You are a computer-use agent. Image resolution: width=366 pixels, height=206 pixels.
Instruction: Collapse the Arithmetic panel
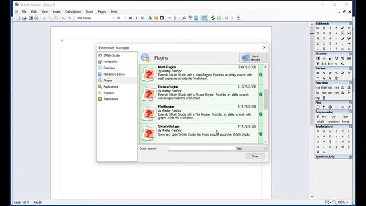point(350,23)
